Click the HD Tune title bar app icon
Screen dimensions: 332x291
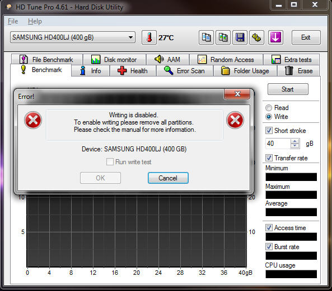click(x=9, y=7)
